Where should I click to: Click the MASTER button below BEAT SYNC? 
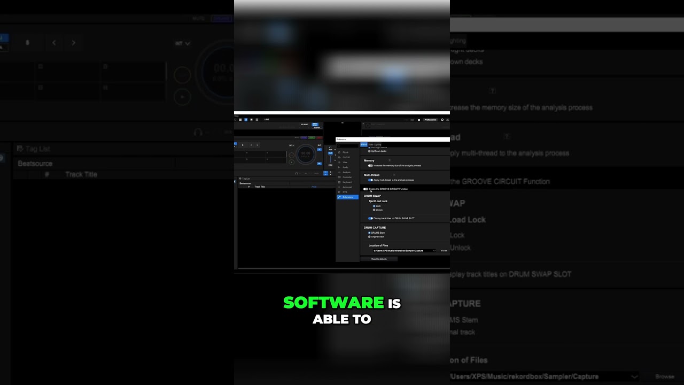pos(317,128)
